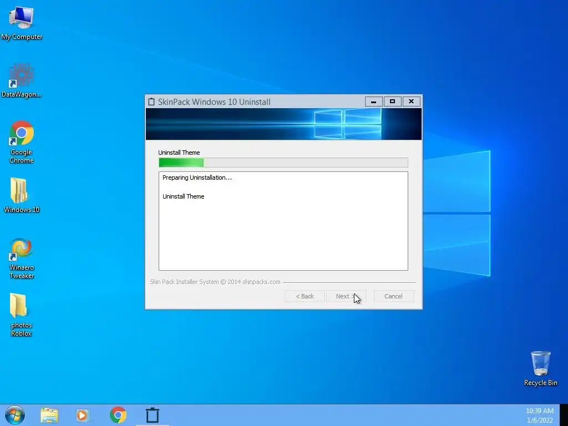This screenshot has height=426, width=568.
Task: Select the Google Chrome desktop shortcut
Action: (22, 142)
